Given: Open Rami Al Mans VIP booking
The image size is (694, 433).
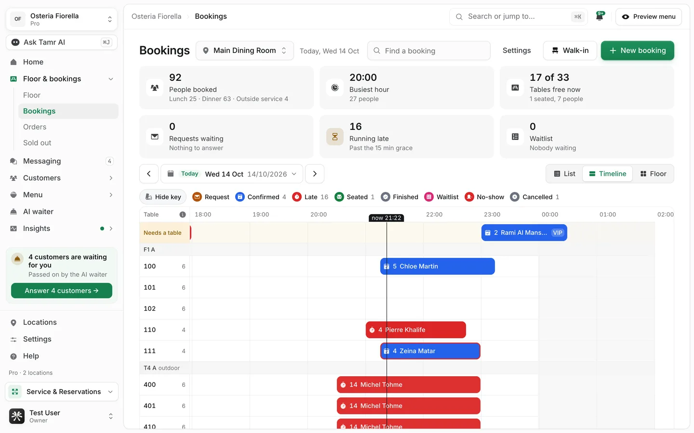Looking at the screenshot, I should [524, 233].
